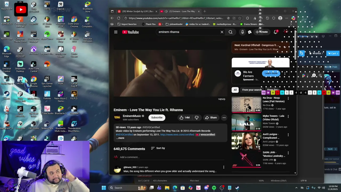Viewport: 341px width, 192px height.
Task: Open Import favorites bookmark
Action: click(x=127, y=24)
